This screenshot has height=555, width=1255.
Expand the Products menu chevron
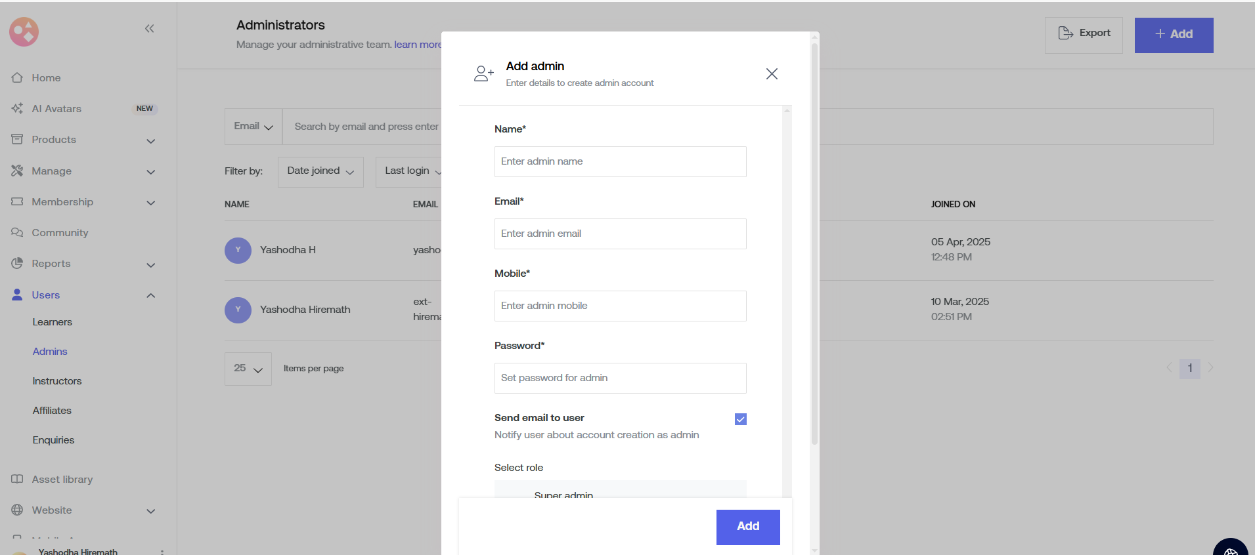[151, 140]
